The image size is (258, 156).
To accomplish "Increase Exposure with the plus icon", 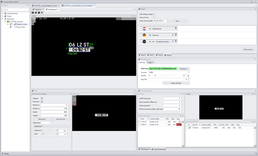I will pyautogui.click(x=57, y=130).
